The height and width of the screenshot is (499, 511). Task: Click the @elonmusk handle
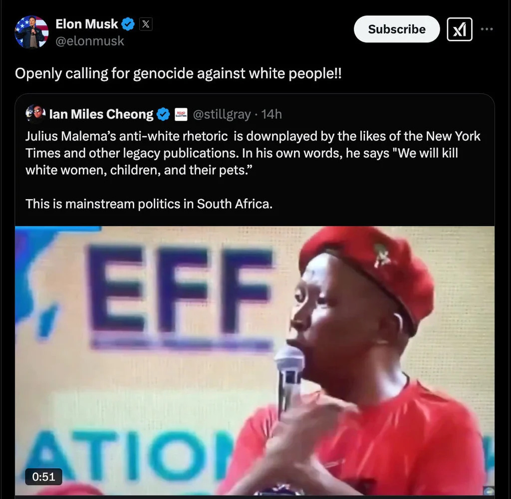point(90,41)
